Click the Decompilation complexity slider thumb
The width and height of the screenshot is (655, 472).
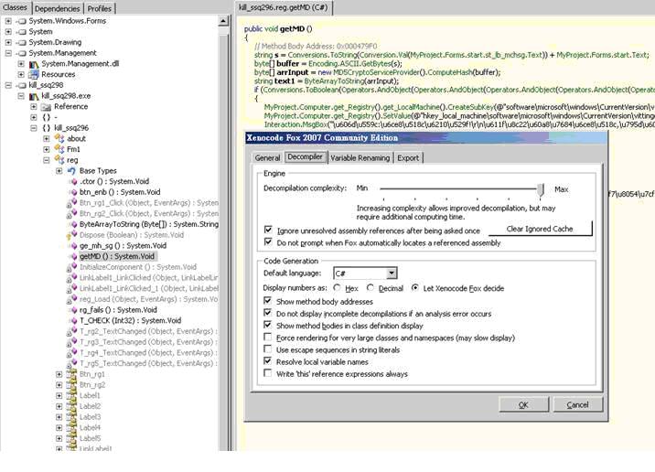(x=541, y=190)
